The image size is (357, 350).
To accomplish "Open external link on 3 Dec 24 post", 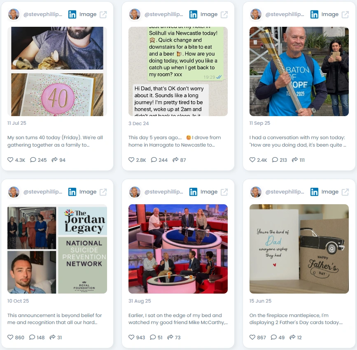I will [224, 14].
